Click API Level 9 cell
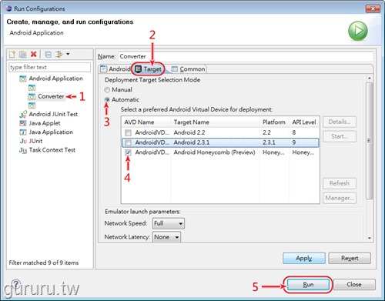Image resolution: width=385 pixels, height=301 pixels. click(294, 142)
